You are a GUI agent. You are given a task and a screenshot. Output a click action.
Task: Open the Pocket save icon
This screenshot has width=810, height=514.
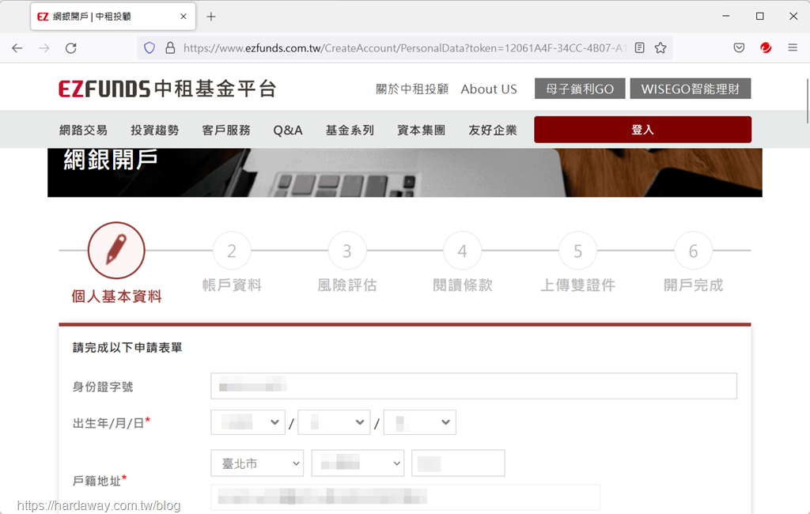click(x=740, y=48)
